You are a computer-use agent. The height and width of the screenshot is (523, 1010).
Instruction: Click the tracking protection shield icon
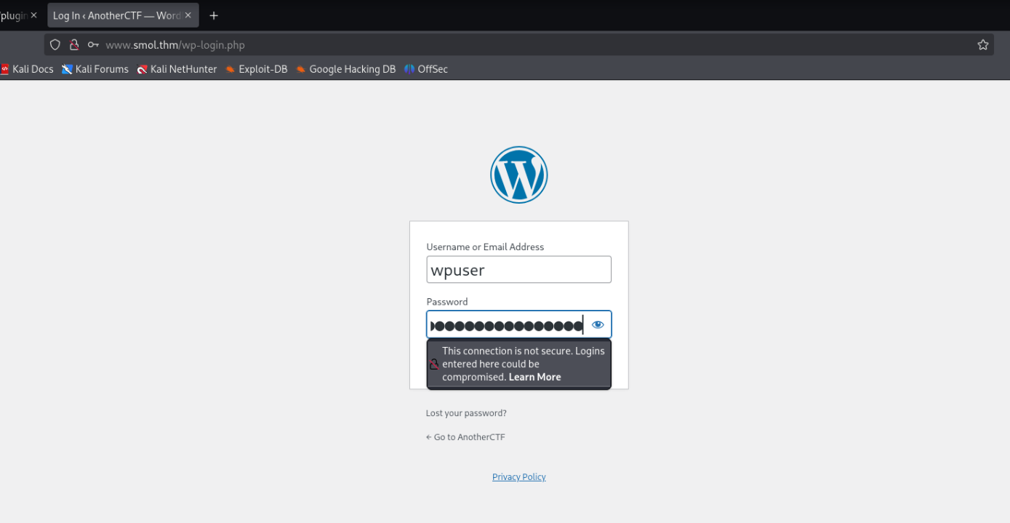55,45
